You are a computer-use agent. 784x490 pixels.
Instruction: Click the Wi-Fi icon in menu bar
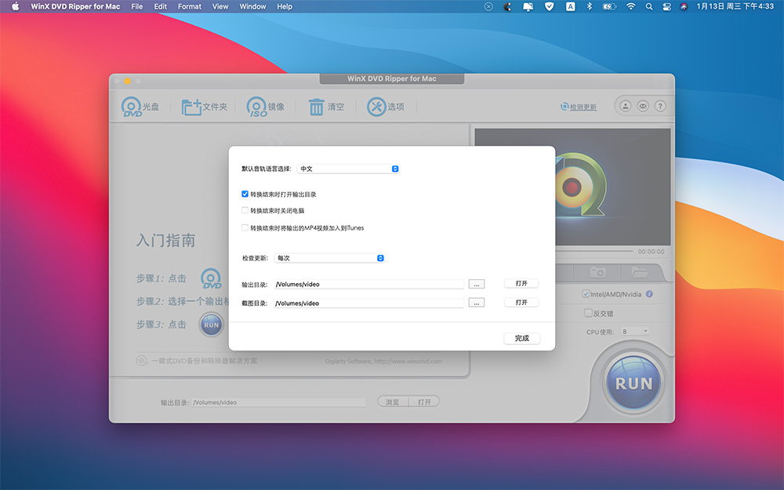631,6
